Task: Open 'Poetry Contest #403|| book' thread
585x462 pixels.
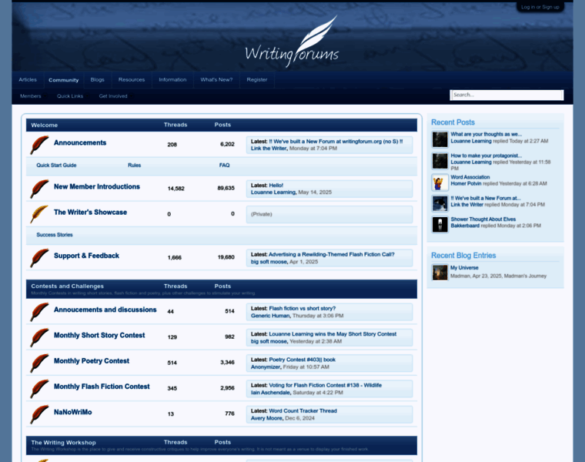Action: pos(303,360)
